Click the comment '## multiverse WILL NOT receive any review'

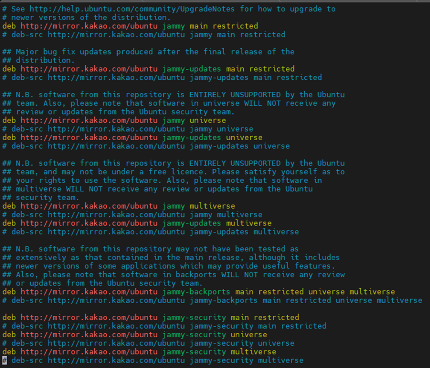click(157, 189)
